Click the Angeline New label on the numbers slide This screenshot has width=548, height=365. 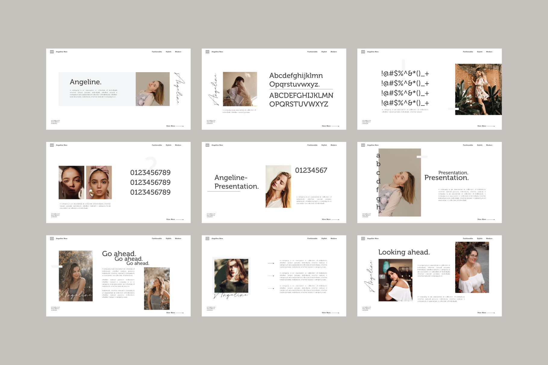tap(62, 145)
